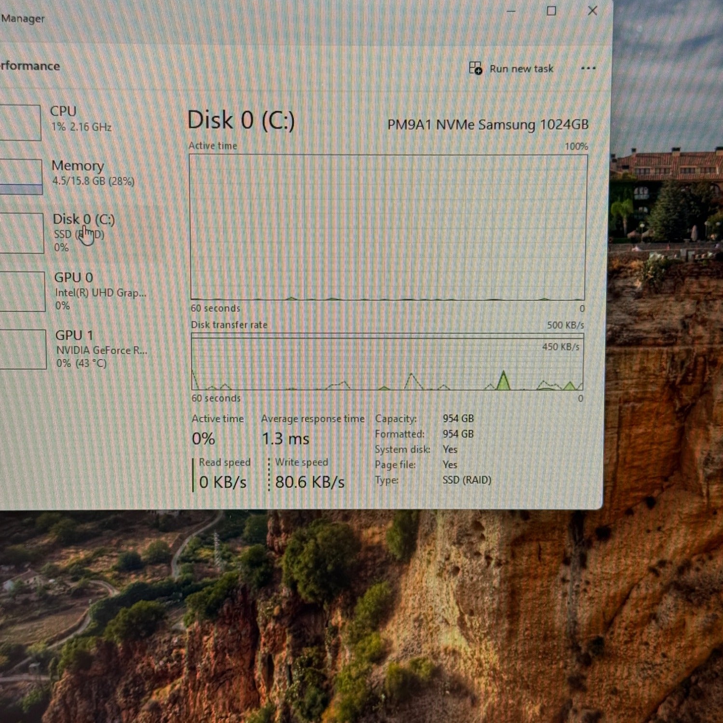Minimize the Task Manager window

coord(511,11)
